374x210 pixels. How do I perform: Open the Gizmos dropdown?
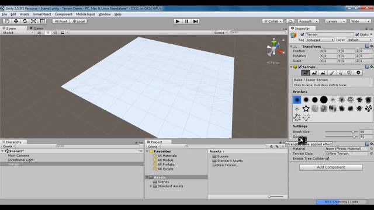click(220, 33)
